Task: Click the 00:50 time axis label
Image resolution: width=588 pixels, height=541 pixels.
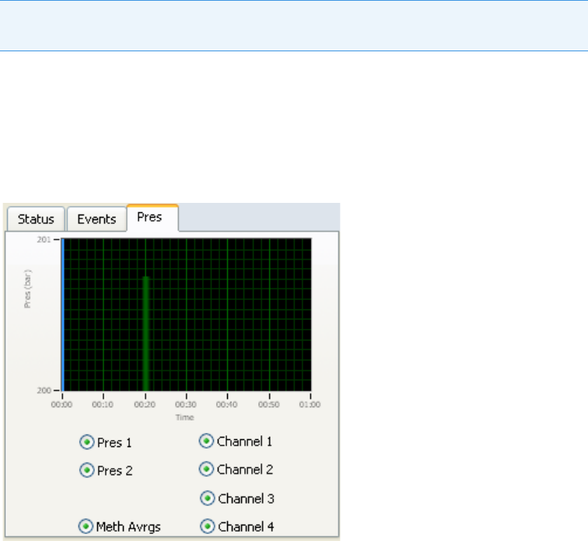Action: (269, 405)
